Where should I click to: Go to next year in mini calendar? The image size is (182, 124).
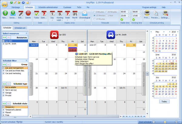pos(178,32)
